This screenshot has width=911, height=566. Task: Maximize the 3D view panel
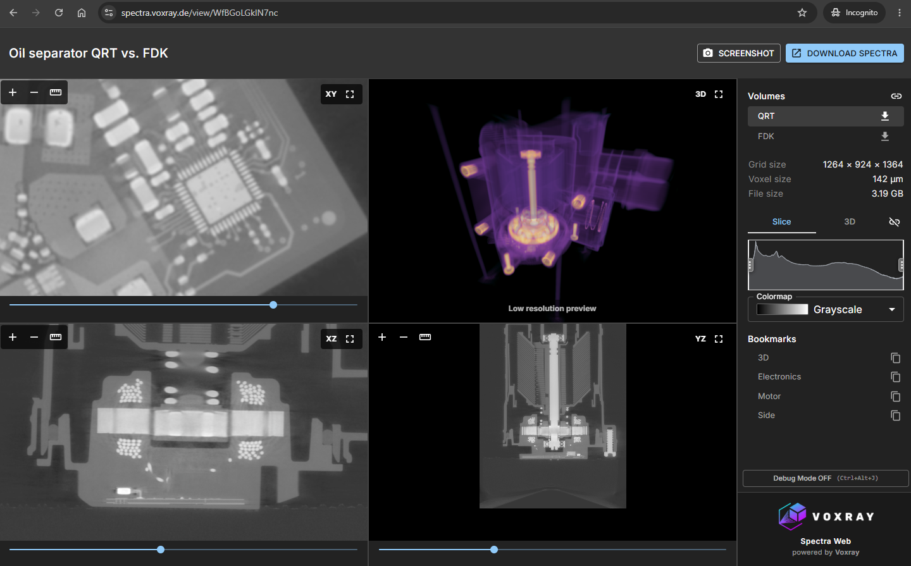coord(719,94)
